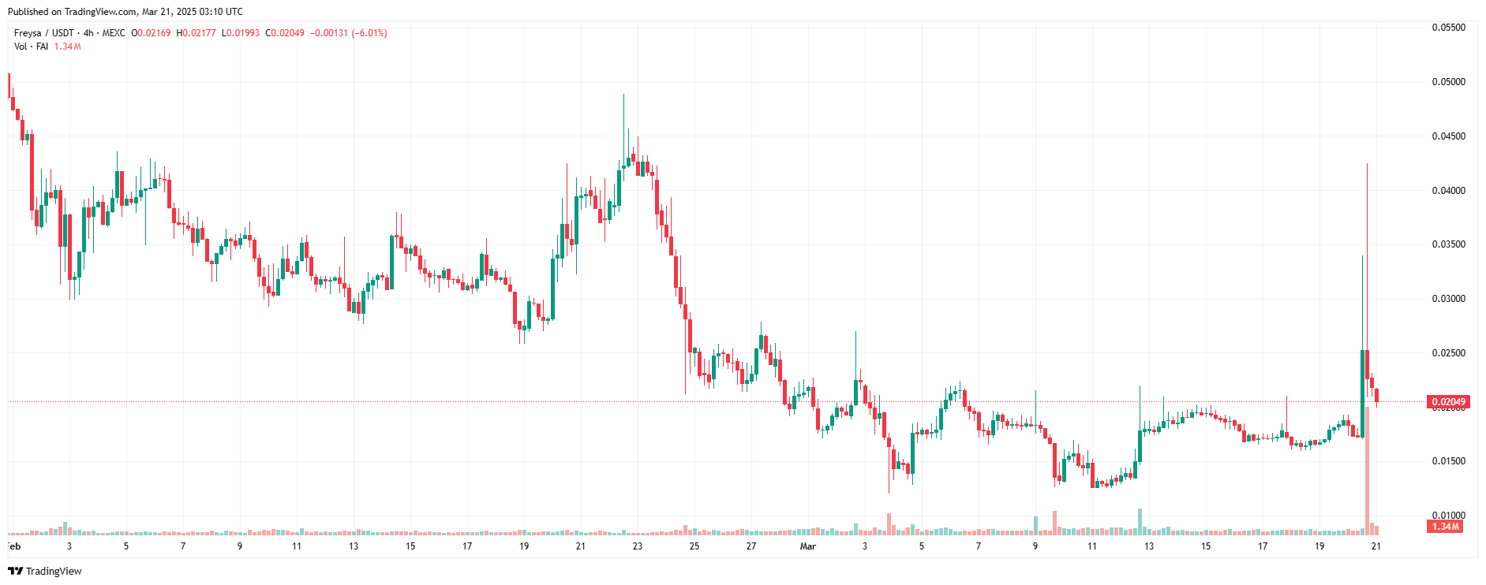The image size is (1486, 585).
Task: Click the '25' date label on the time axis
Action: click(x=694, y=546)
